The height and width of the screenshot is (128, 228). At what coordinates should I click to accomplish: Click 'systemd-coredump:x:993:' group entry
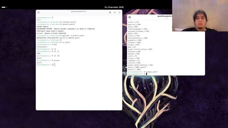tap(139, 31)
